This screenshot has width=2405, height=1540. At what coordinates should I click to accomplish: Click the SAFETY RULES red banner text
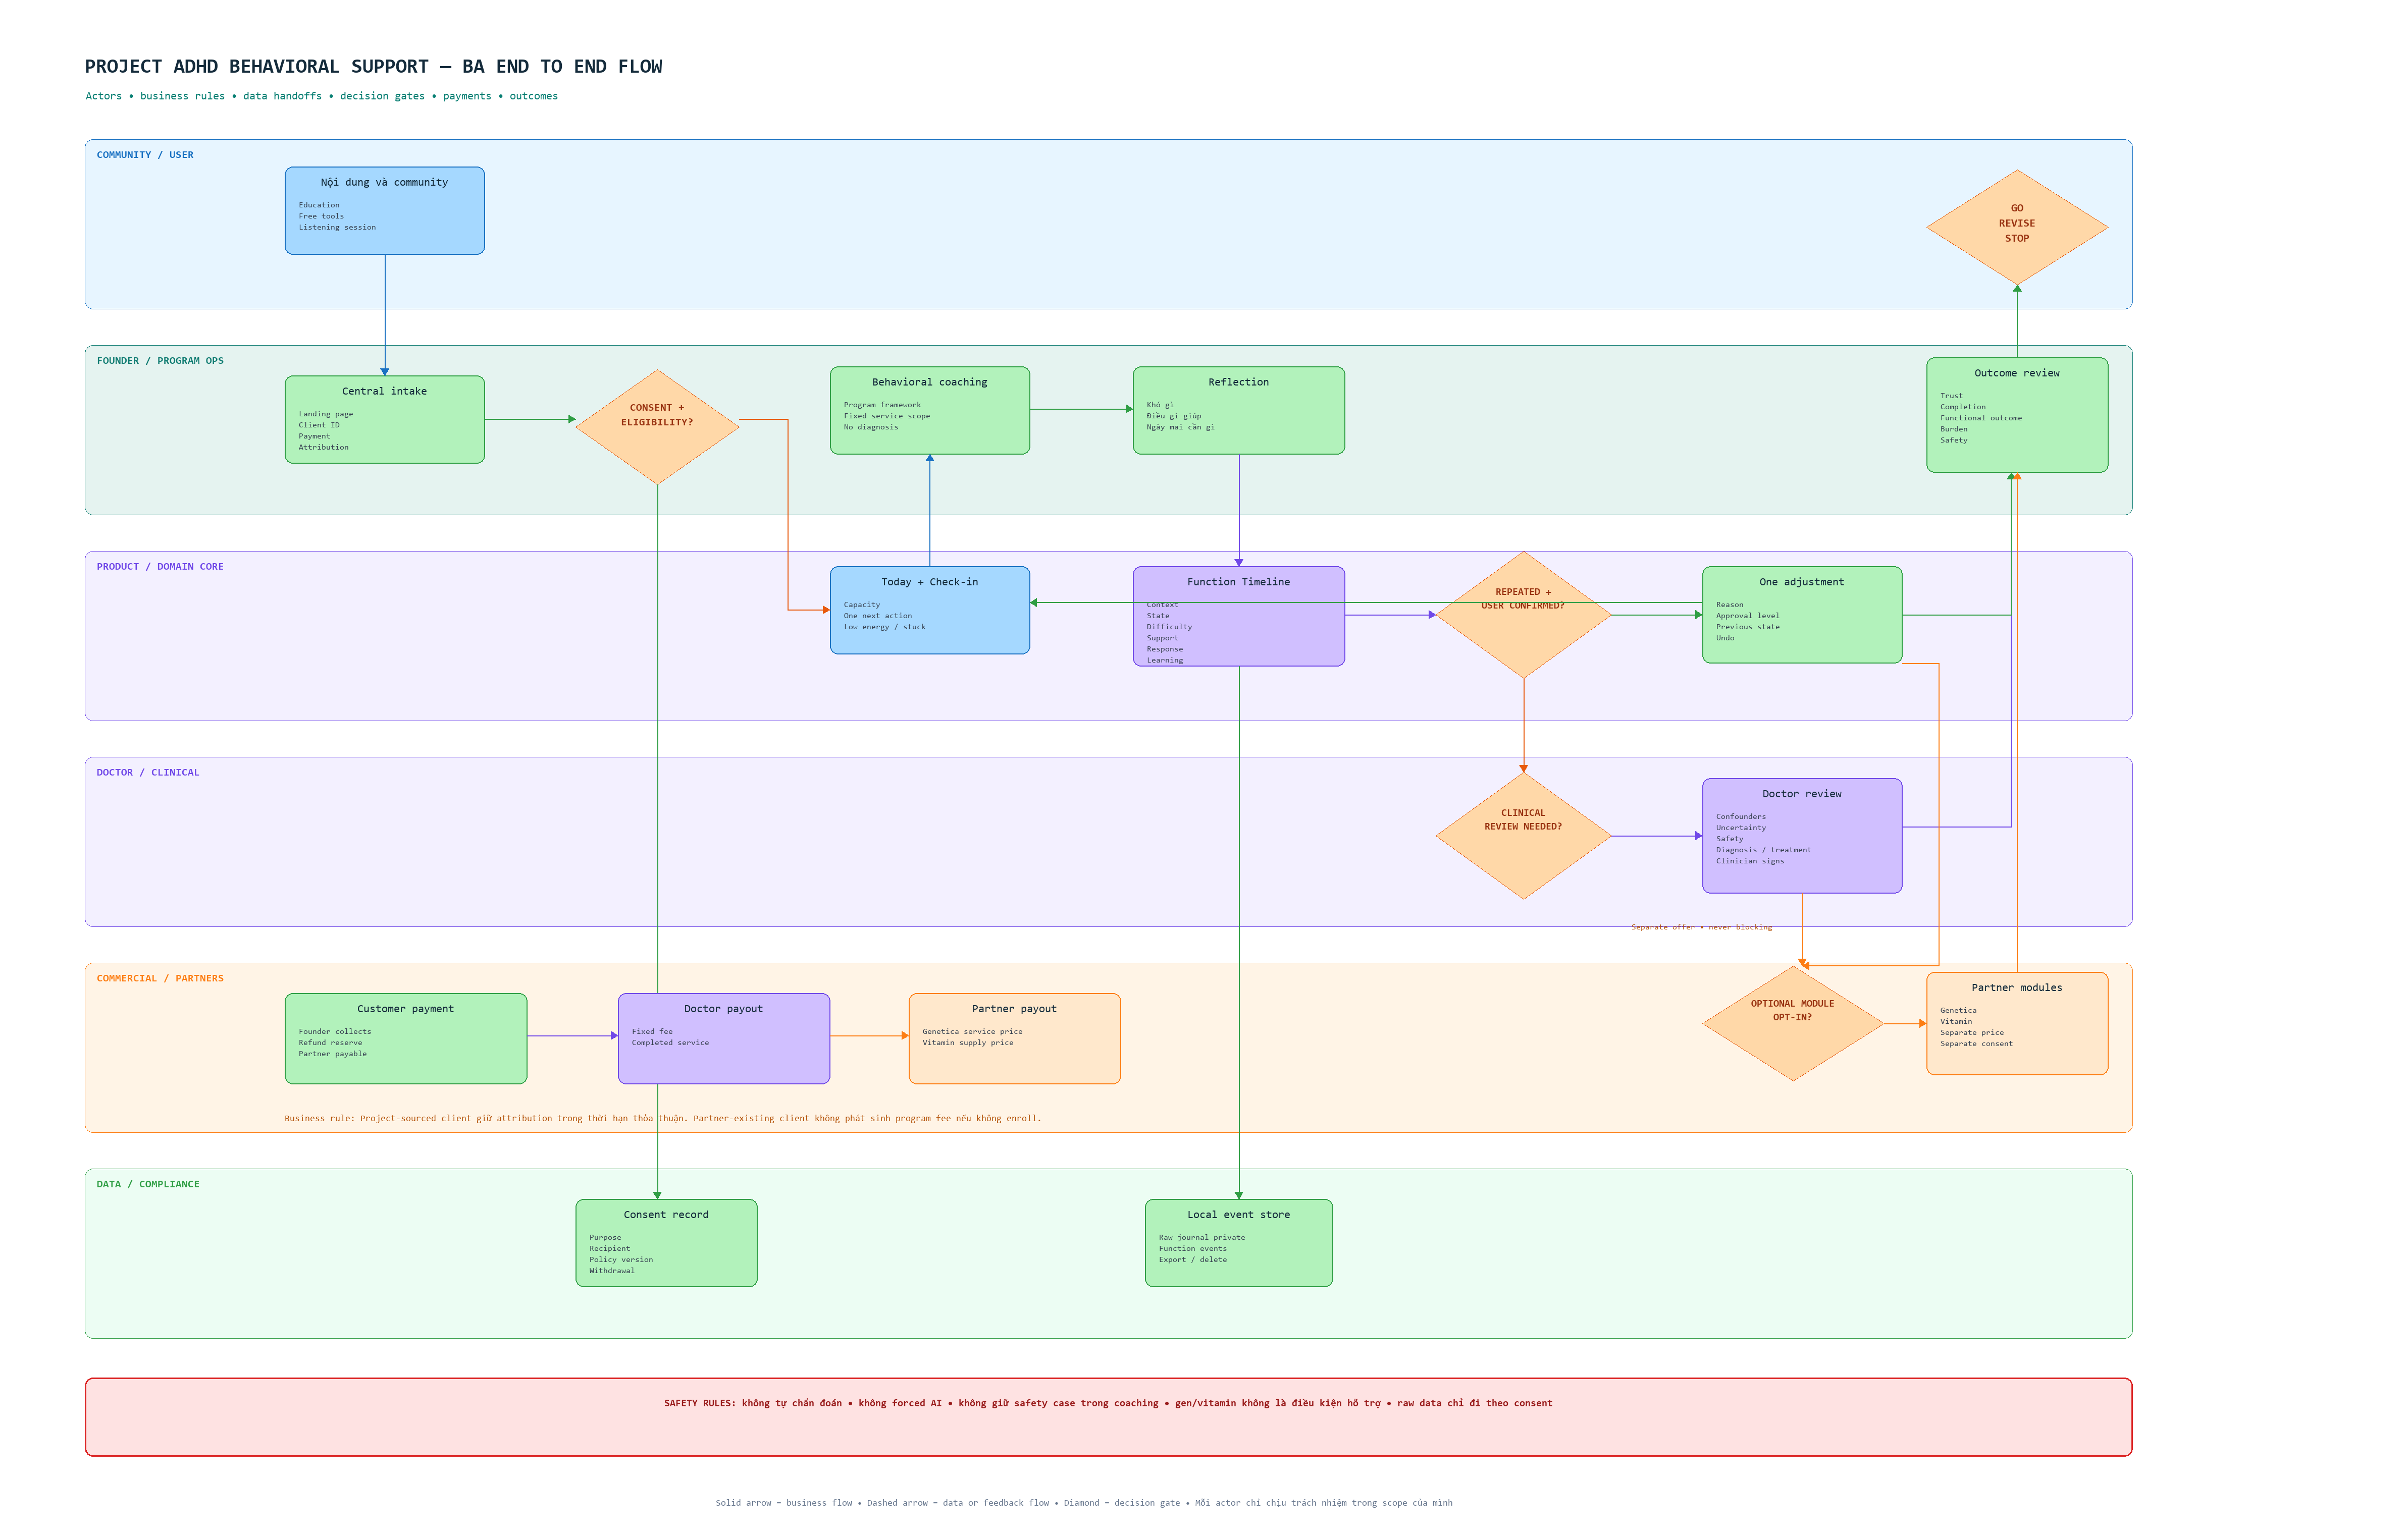(x=1109, y=1403)
